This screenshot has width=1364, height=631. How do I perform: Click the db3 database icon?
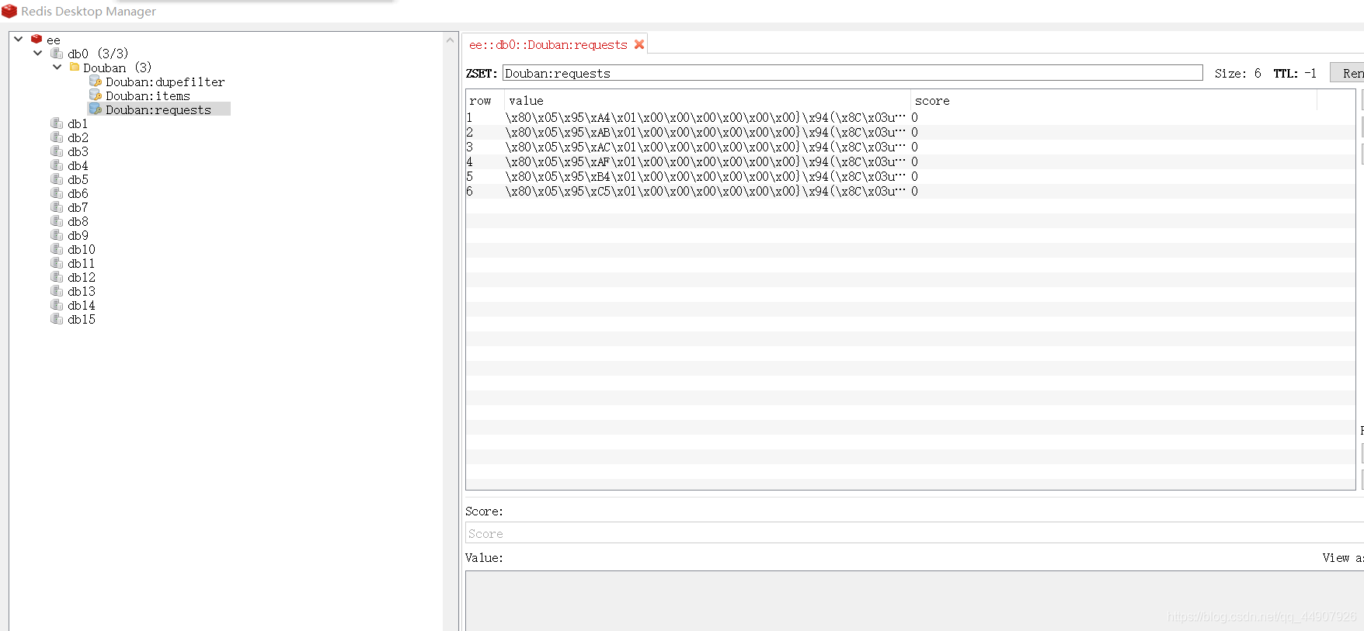coord(57,151)
